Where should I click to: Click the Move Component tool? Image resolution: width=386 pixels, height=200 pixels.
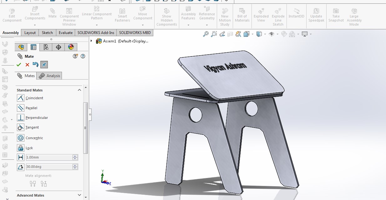pyautogui.click(x=143, y=13)
